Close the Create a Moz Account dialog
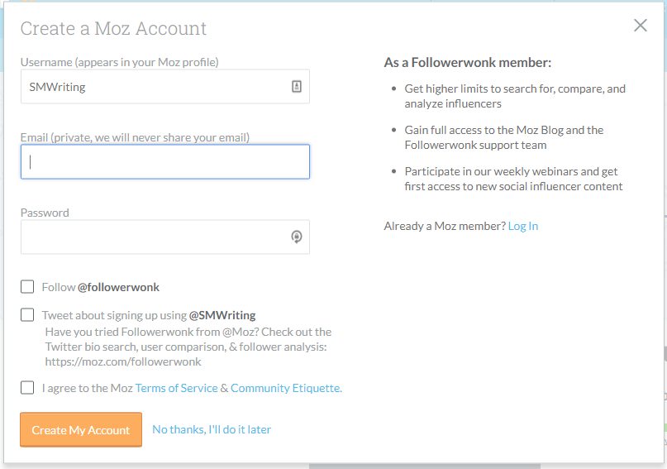667x469 pixels. [641, 26]
